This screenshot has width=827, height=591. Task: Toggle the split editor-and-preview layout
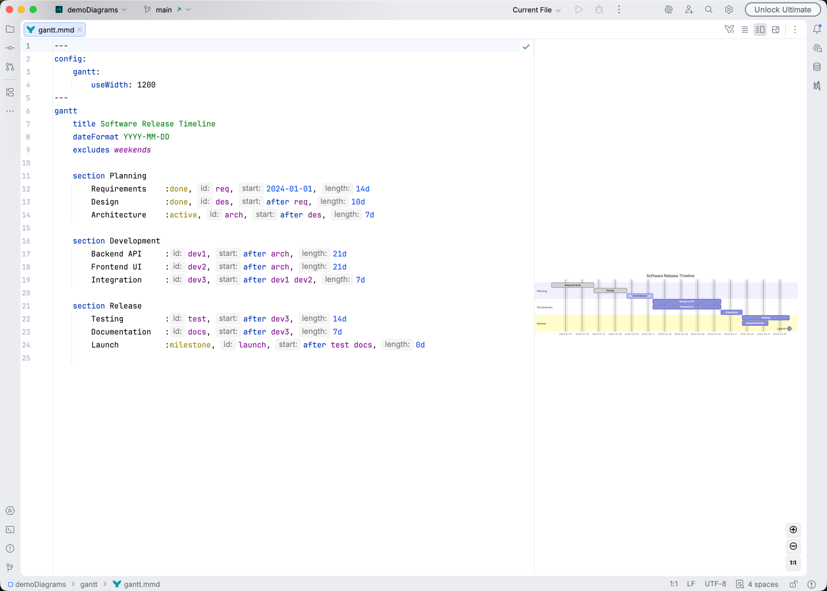coord(760,29)
